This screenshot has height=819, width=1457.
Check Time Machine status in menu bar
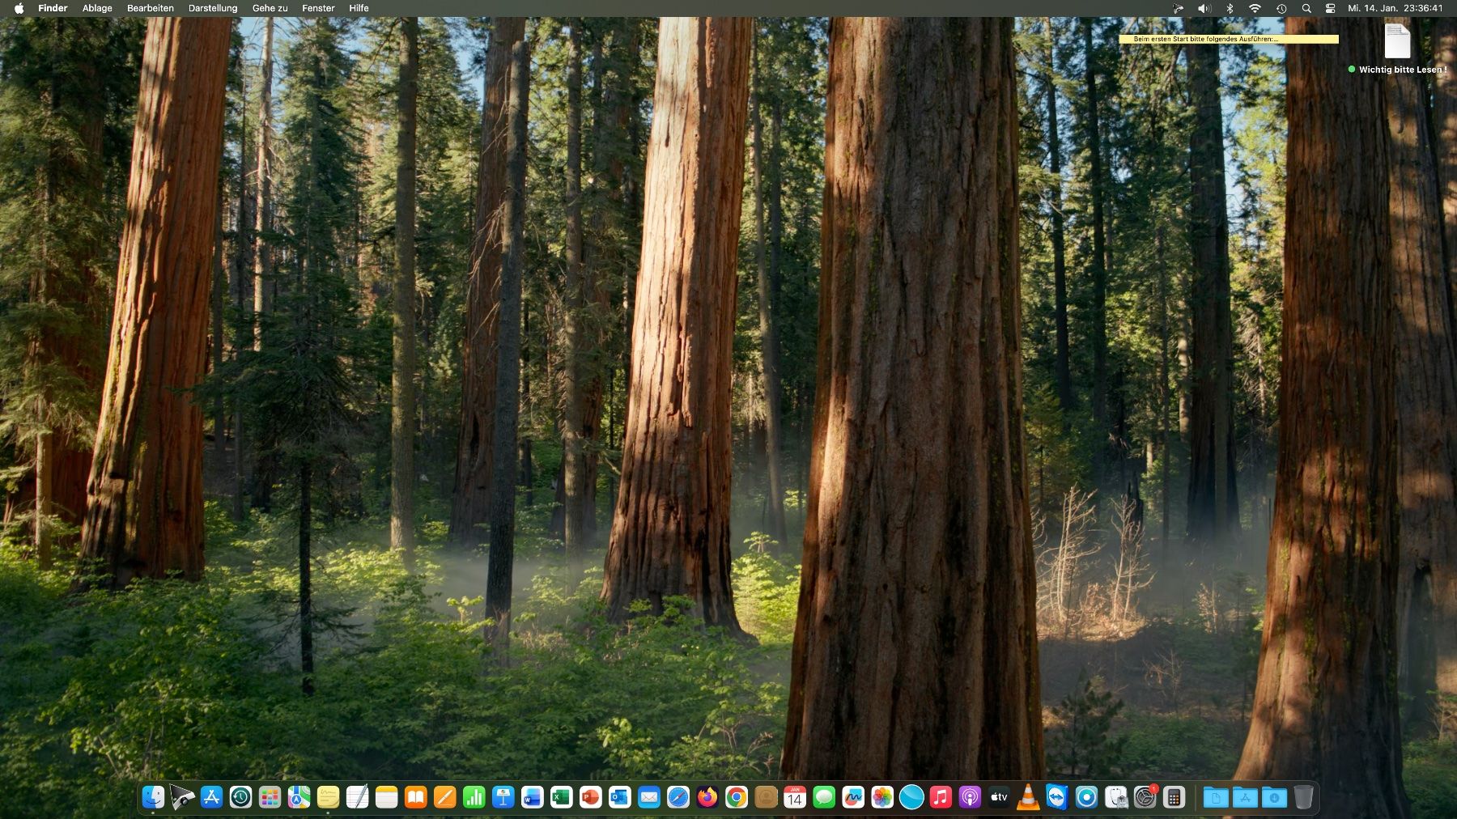[x=1281, y=8]
